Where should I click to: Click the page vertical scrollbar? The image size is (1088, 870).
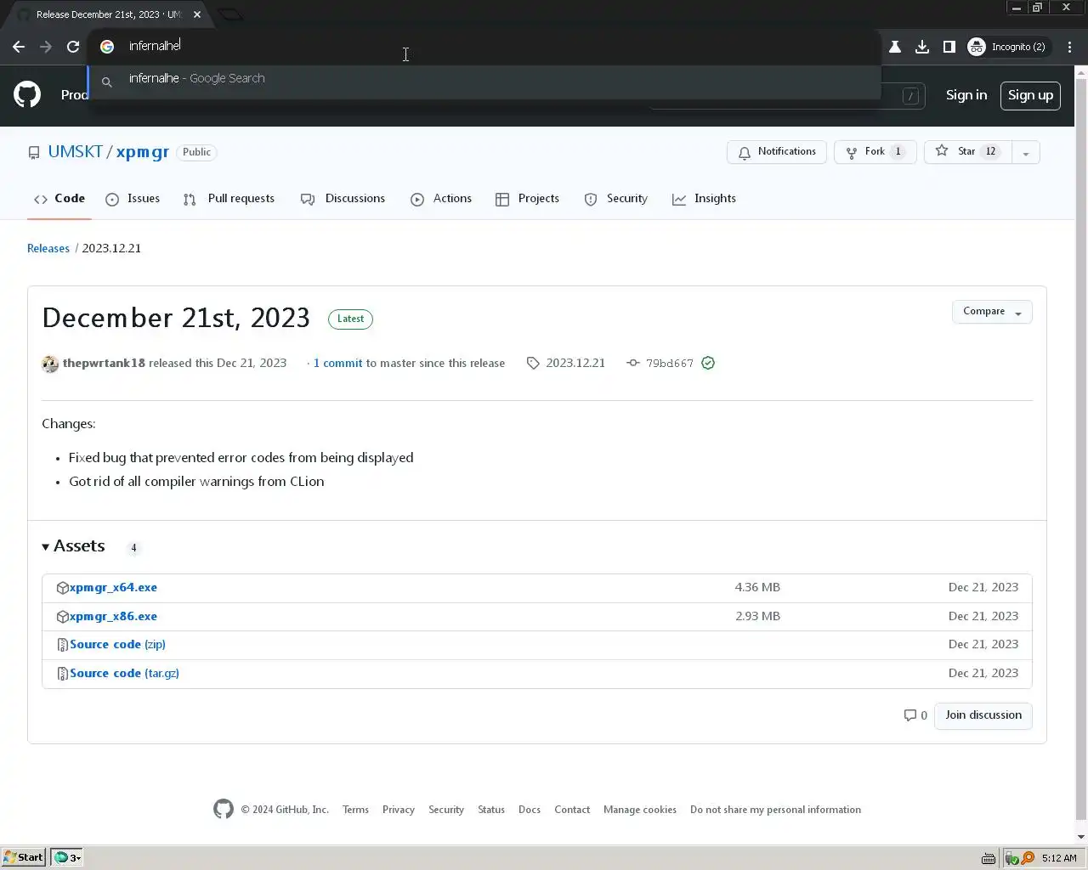tap(1081, 455)
